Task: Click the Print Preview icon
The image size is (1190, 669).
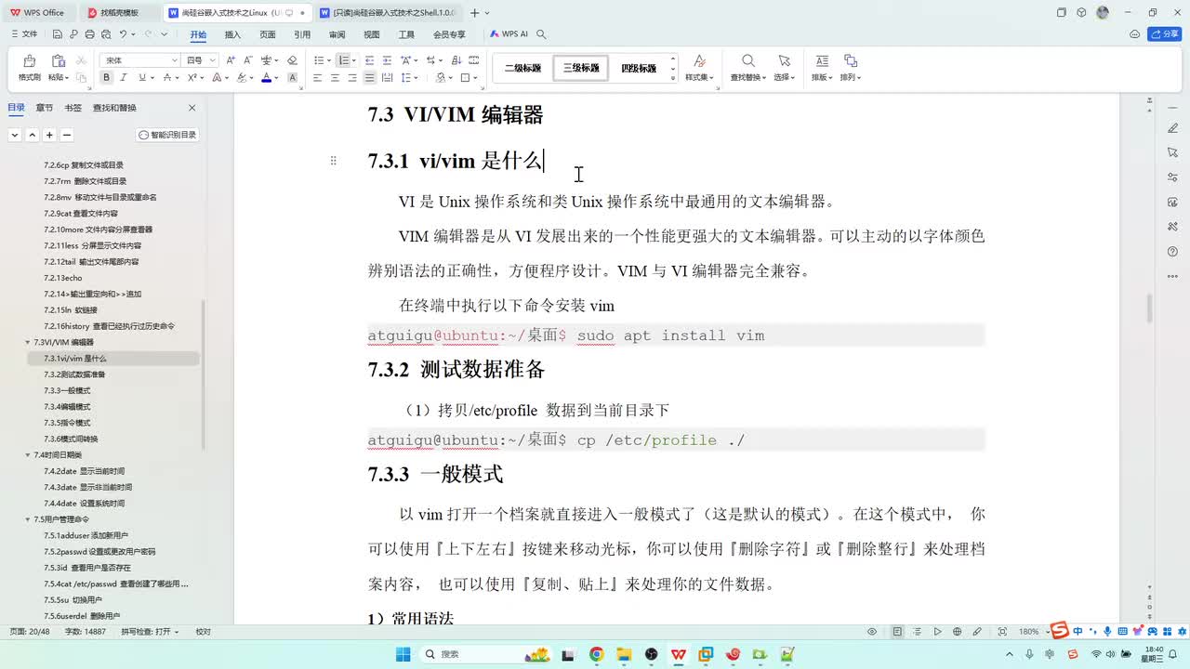Action: coord(105,34)
